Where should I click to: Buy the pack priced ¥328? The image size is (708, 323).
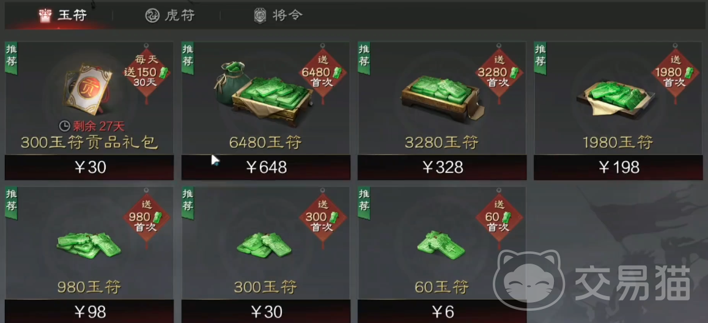[x=442, y=168]
